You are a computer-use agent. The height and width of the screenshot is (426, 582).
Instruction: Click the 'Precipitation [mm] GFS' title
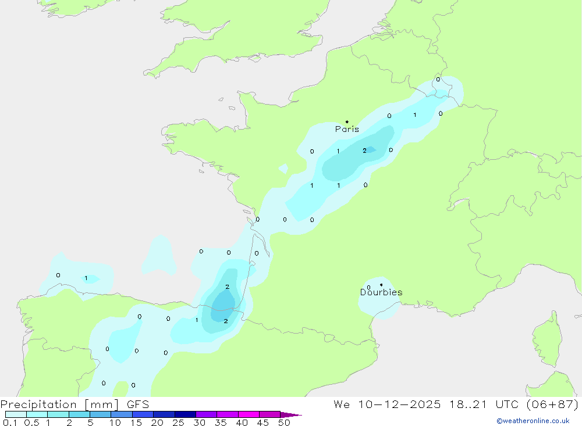tap(74, 404)
